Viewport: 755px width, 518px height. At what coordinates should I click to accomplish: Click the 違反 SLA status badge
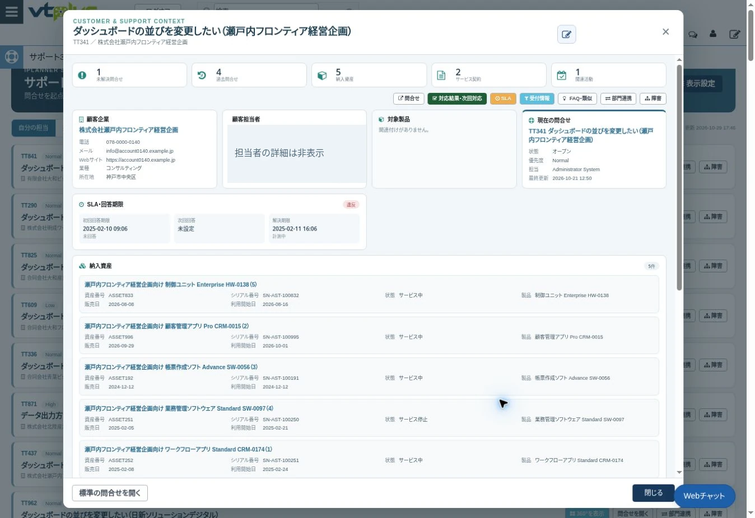(x=351, y=205)
